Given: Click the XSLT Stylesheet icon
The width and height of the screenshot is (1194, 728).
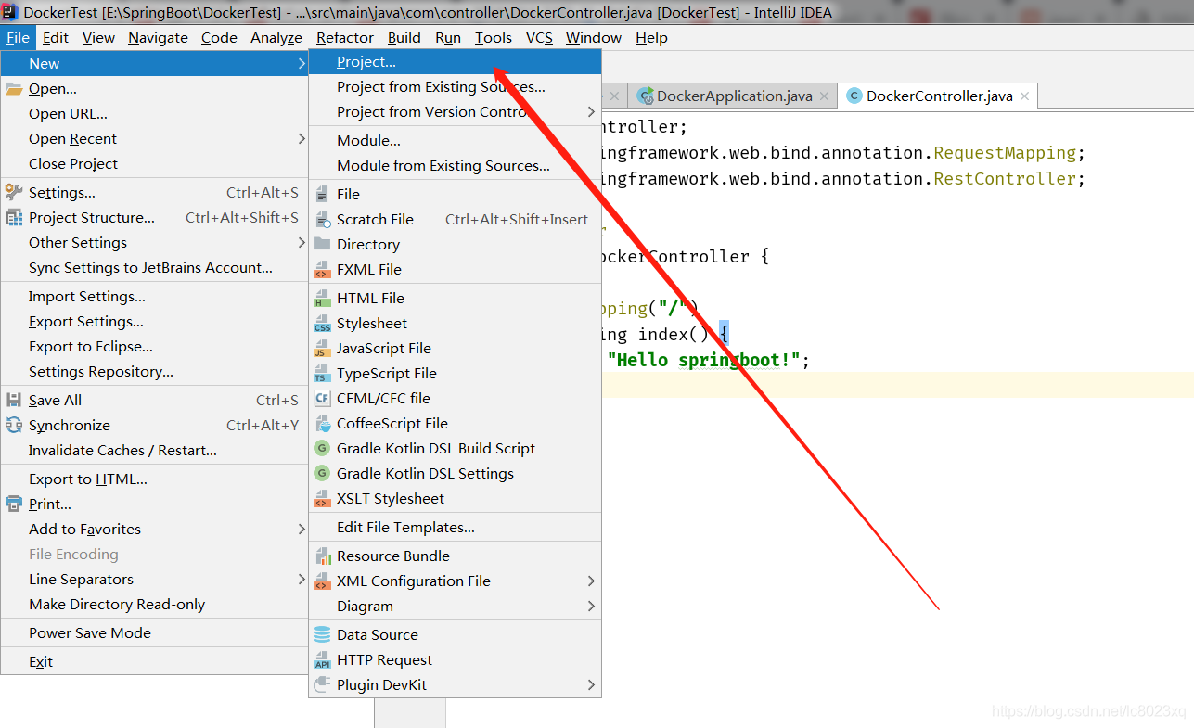Looking at the screenshot, I should (x=322, y=498).
